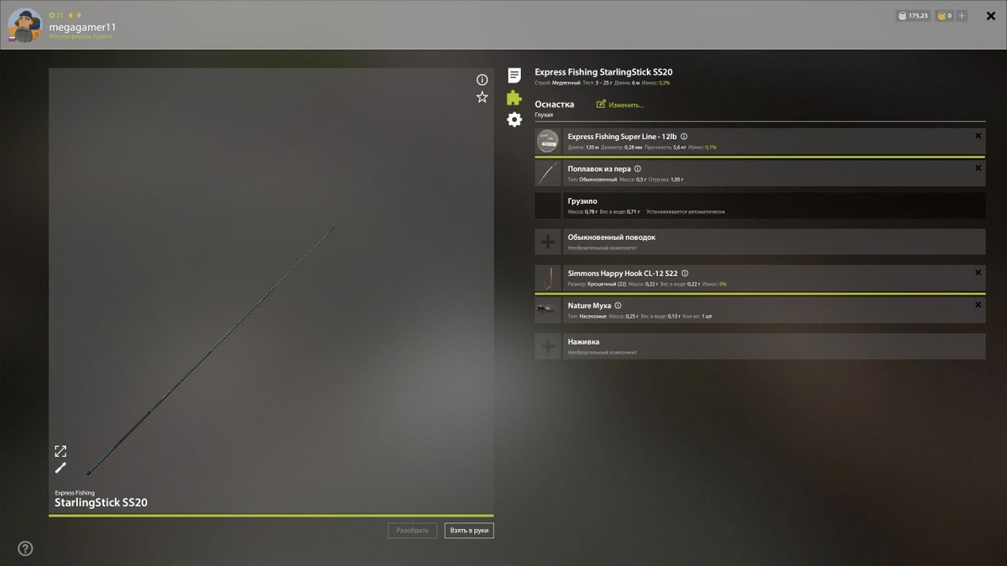Click the gold coins balance 0
The width and height of the screenshot is (1007, 566).
point(945,15)
